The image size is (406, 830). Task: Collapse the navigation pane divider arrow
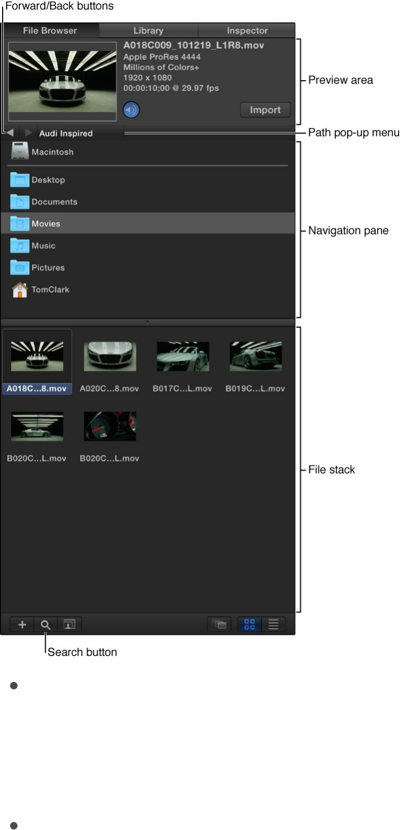[x=148, y=322]
